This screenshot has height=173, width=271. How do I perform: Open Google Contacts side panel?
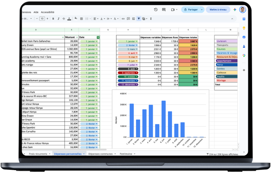tap(244, 46)
